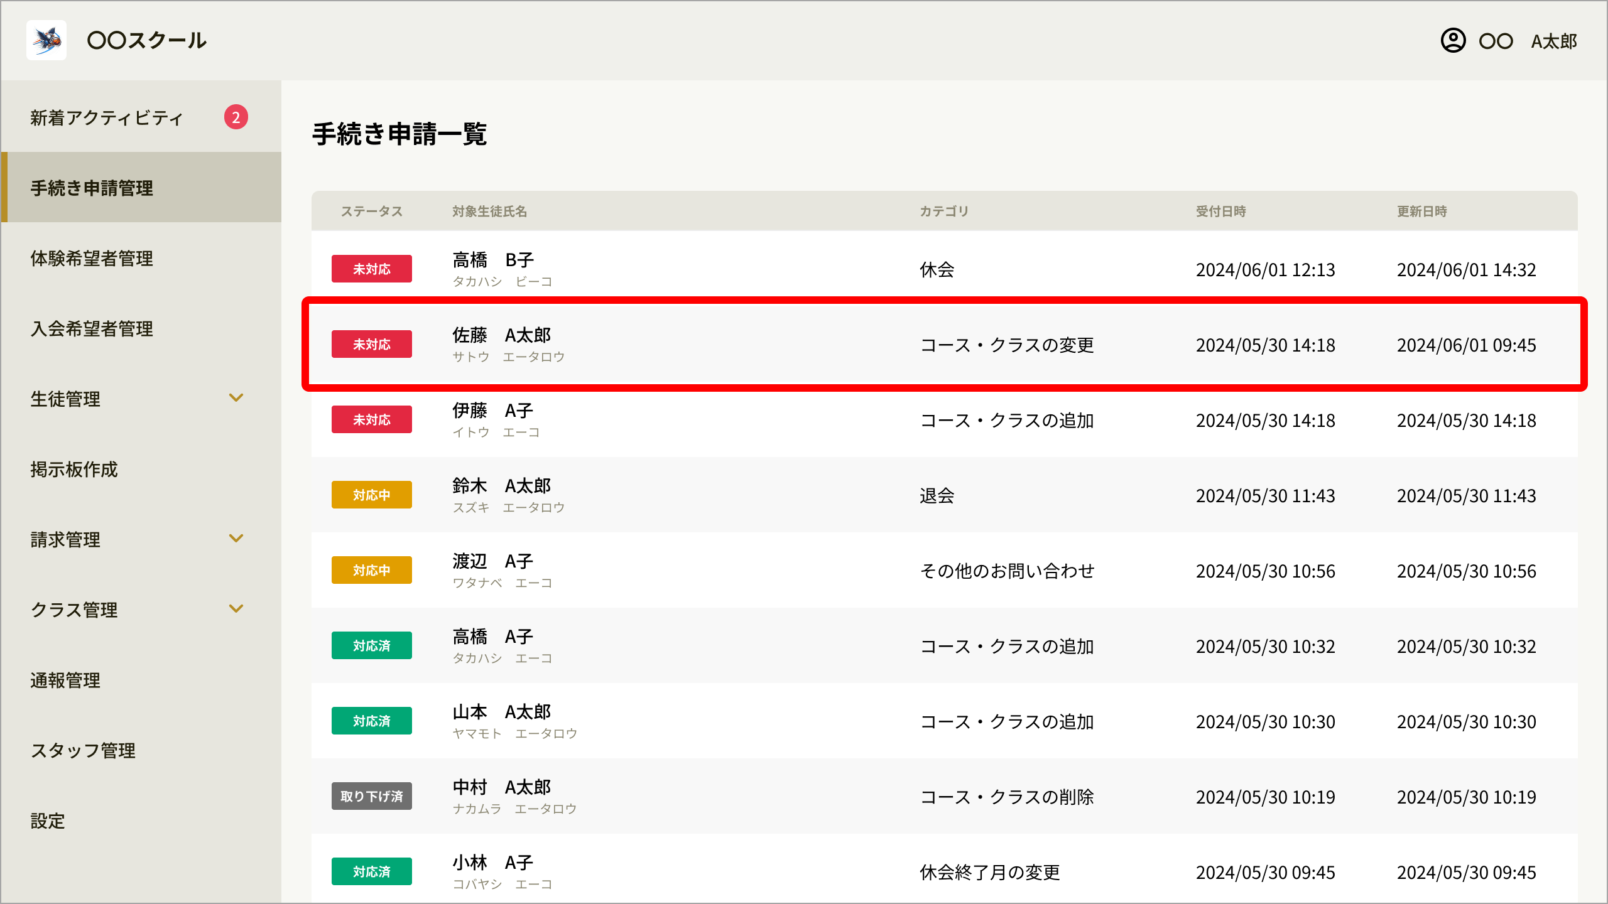Click the 受付日時 column header
1608x904 pixels.
click(1221, 211)
